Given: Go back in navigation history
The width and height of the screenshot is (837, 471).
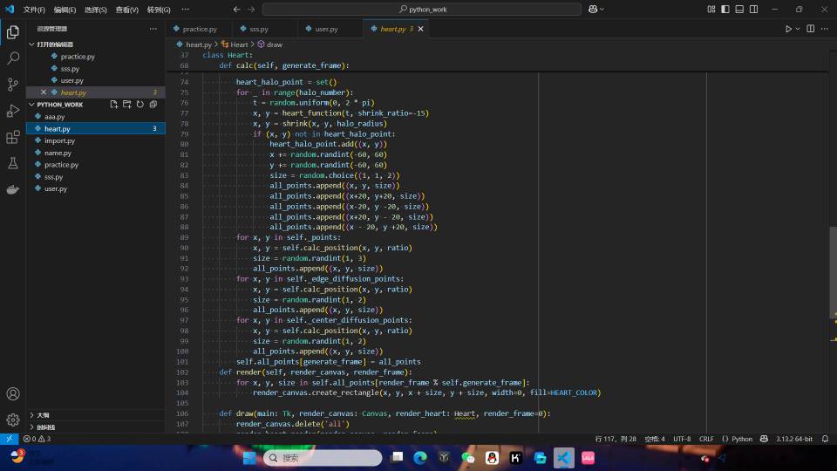Looking at the screenshot, I should click(x=236, y=9).
